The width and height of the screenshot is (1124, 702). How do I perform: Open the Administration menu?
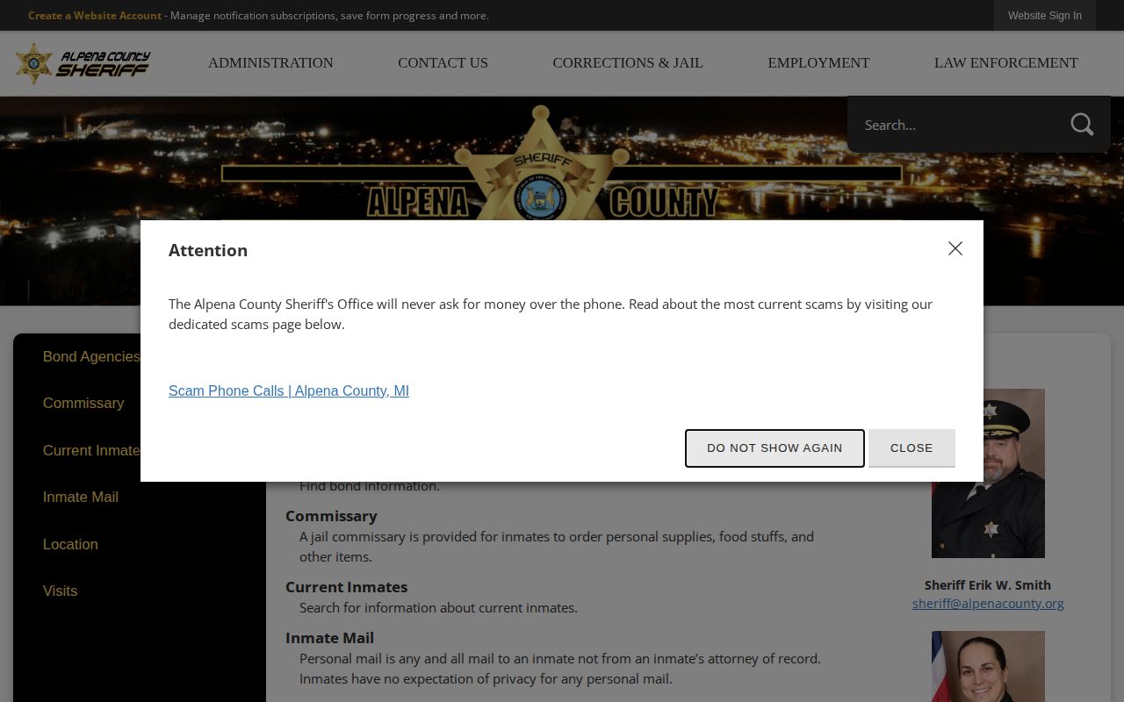tap(270, 63)
